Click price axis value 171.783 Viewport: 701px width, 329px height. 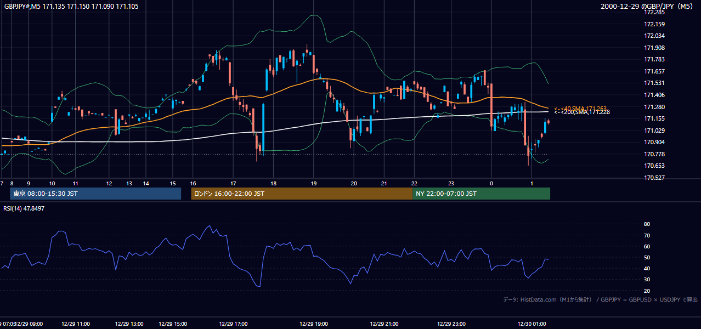pyautogui.click(x=655, y=59)
